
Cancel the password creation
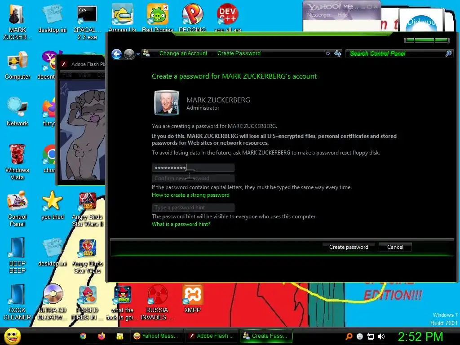[x=395, y=247]
